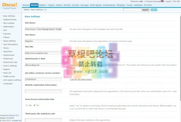Viewport: 181px width, 122px height.
Task: Open SEO settings in the sidebar
Action: pos(5,30)
